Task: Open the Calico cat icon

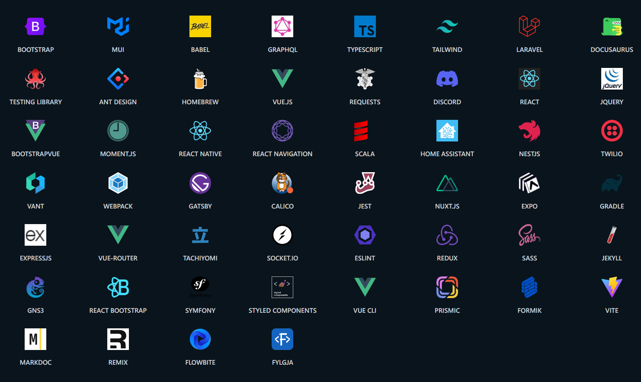Action: [x=282, y=183]
